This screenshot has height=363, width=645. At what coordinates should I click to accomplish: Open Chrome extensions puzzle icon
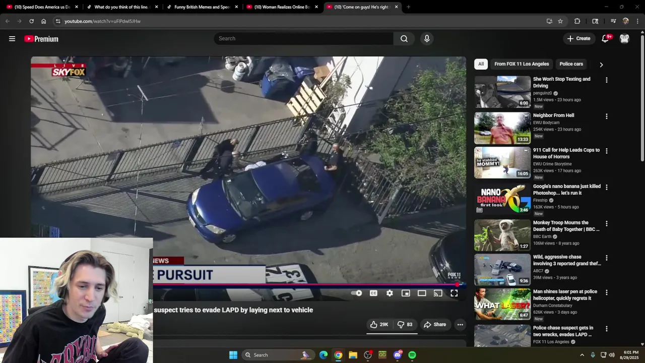click(x=577, y=21)
